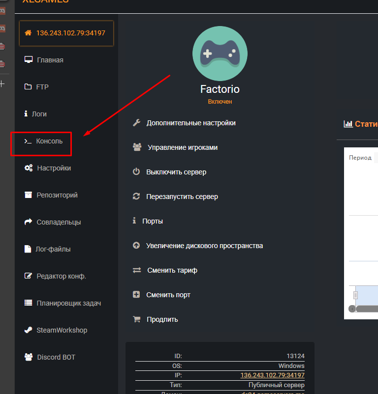The image size is (378, 394).
Task: Click the Настройки gears icon
Action: (28, 168)
